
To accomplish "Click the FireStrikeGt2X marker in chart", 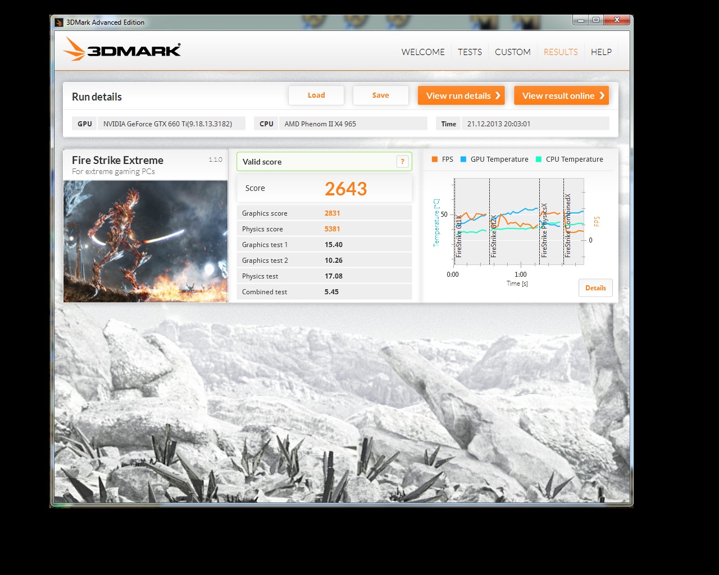I will (493, 236).
